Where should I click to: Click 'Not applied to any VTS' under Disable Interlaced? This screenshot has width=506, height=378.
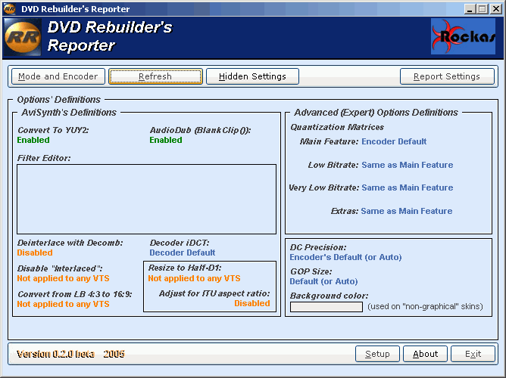click(x=64, y=278)
